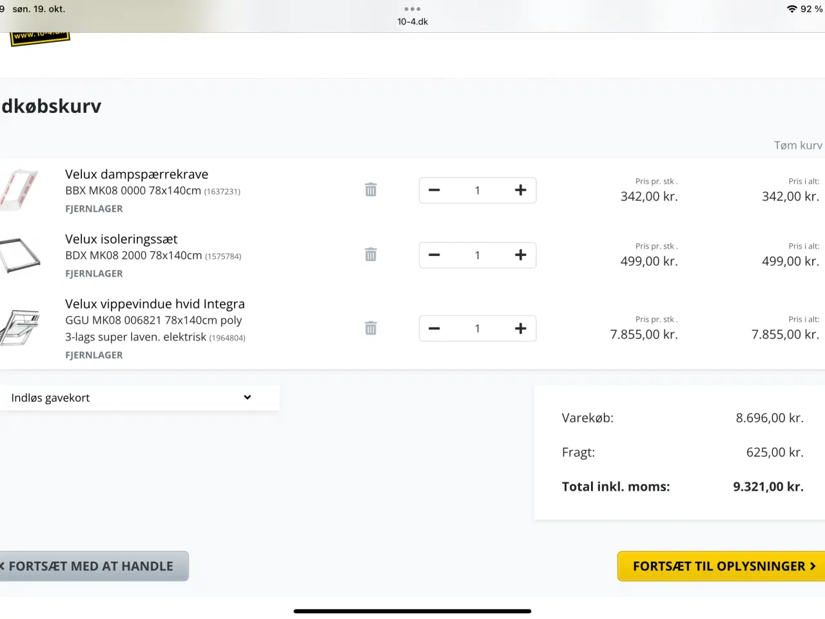This screenshot has height=619, width=825.
Task: Add one more Velux vippevindue
Action: click(x=520, y=329)
